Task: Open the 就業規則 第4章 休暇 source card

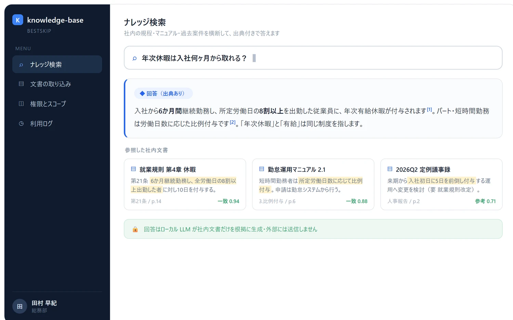Action: click(x=185, y=184)
